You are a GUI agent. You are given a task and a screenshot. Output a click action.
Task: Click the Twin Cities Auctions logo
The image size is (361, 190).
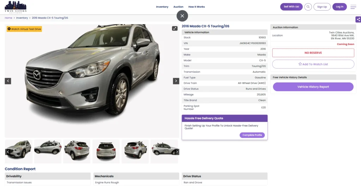click(x=16, y=6)
